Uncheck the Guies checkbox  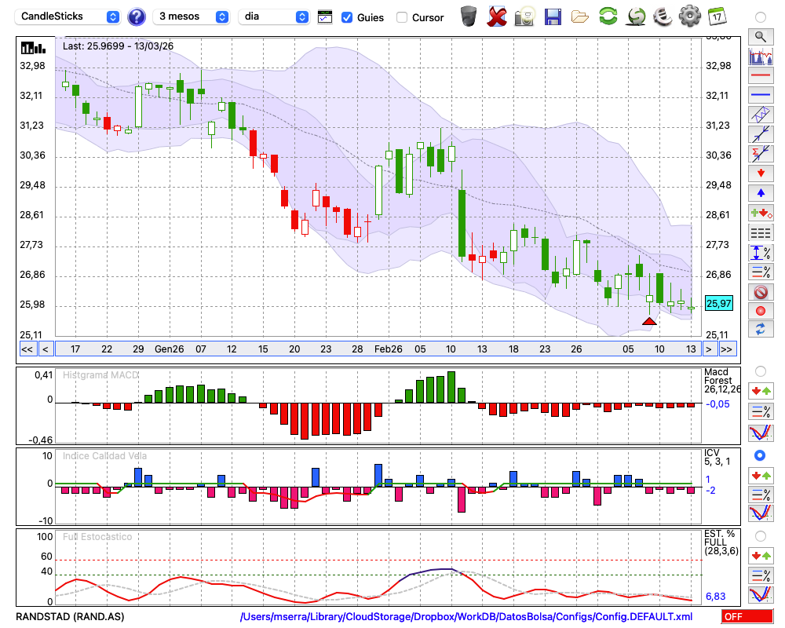click(x=347, y=17)
